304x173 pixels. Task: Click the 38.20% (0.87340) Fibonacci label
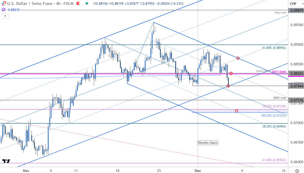coord(274,106)
